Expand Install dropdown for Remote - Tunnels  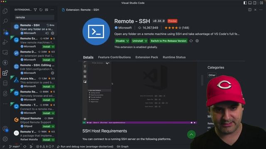tap(53, 113)
